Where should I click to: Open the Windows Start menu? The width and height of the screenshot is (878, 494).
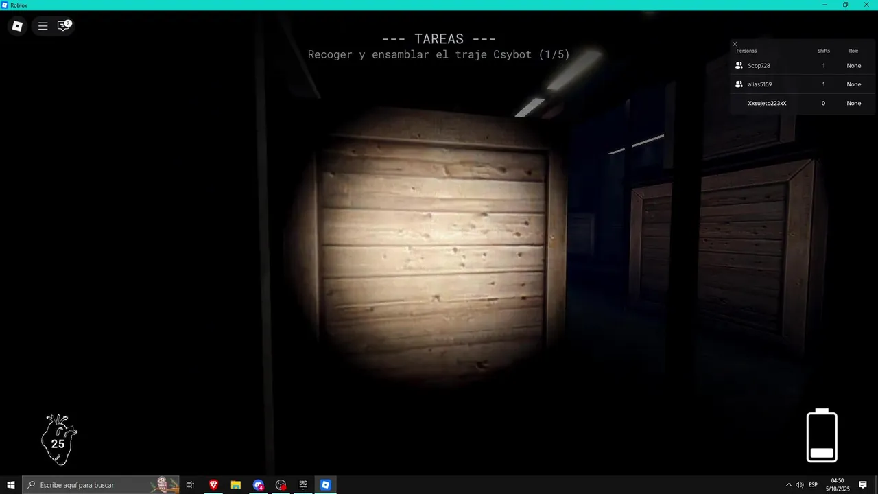11,485
